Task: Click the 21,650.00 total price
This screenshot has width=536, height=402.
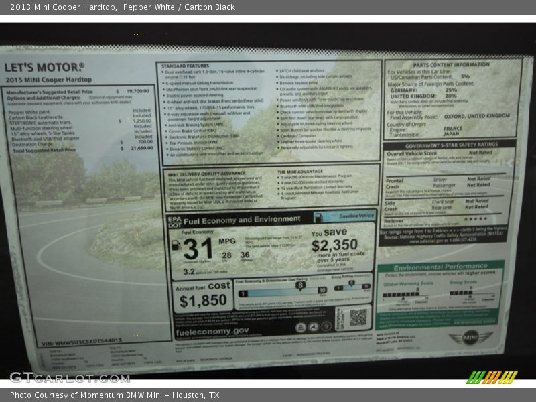Action: 142,148
